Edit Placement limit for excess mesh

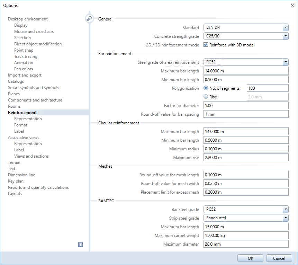(x=246, y=192)
